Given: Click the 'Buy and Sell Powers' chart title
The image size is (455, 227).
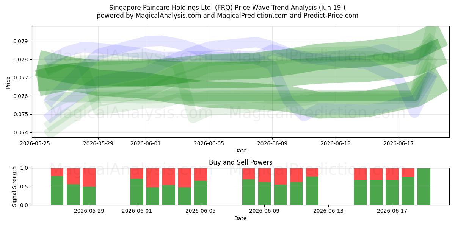Looking at the screenshot, I should [x=240, y=162].
